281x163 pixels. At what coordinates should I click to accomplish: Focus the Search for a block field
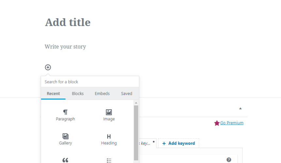[90, 82]
